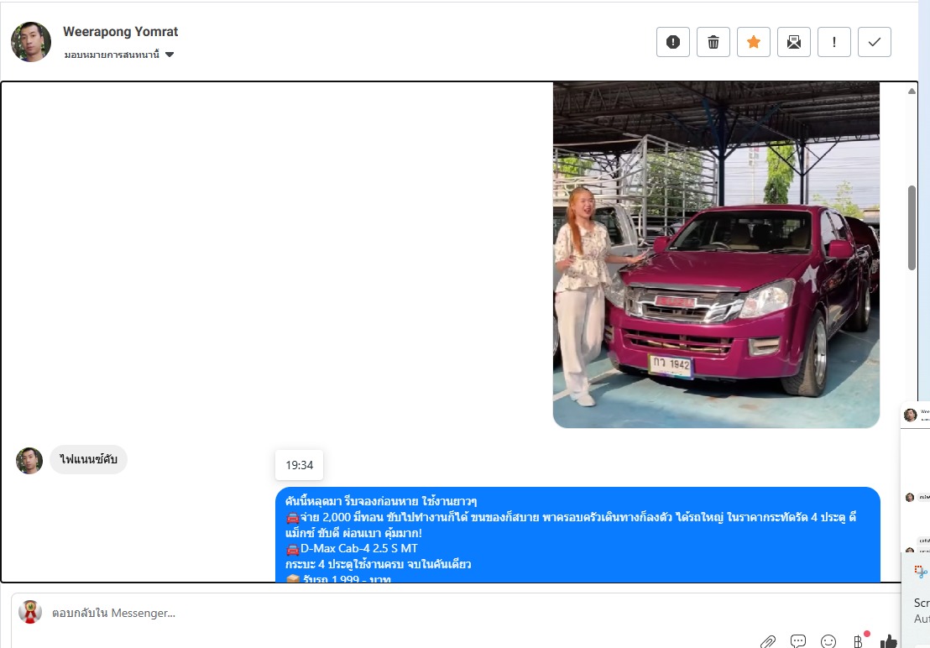The image size is (930, 648).
Task: Attach a file with the paperclip icon
Action: (767, 641)
